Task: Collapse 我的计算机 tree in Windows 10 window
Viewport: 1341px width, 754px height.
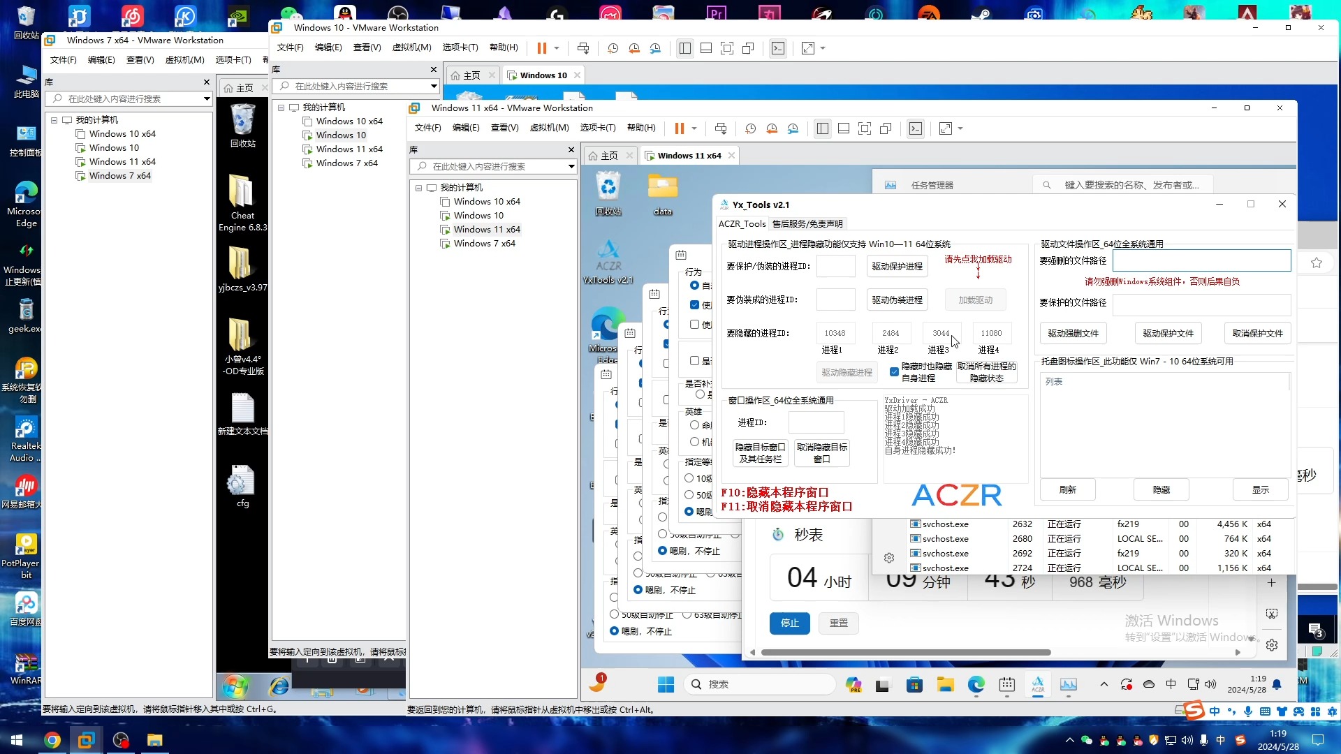Action: coord(281,108)
